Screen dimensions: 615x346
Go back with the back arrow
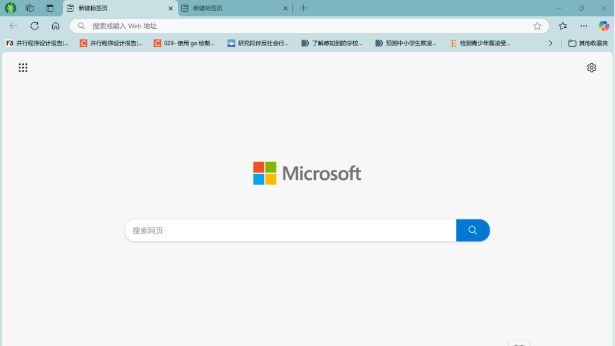pos(13,26)
